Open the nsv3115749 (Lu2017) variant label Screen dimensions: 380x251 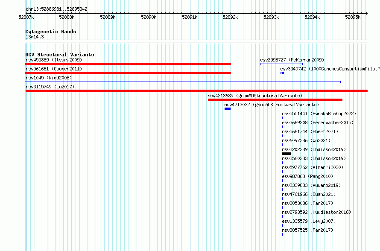coord(50,87)
